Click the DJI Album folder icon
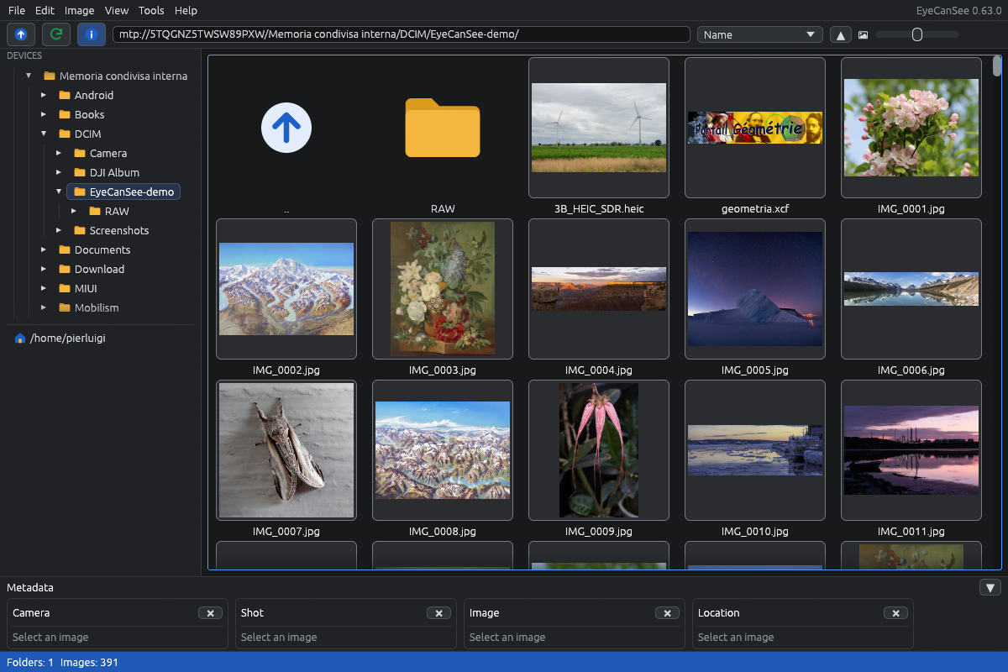This screenshot has height=672, width=1008. coord(80,172)
